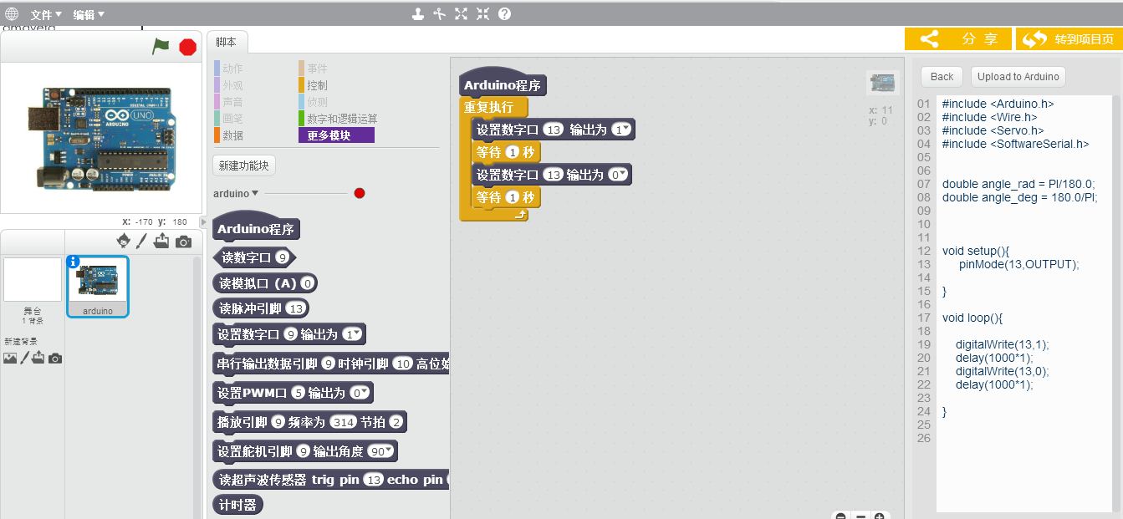The width and height of the screenshot is (1123, 519).
Task: Click red connection dot beside arduino
Action: point(360,193)
